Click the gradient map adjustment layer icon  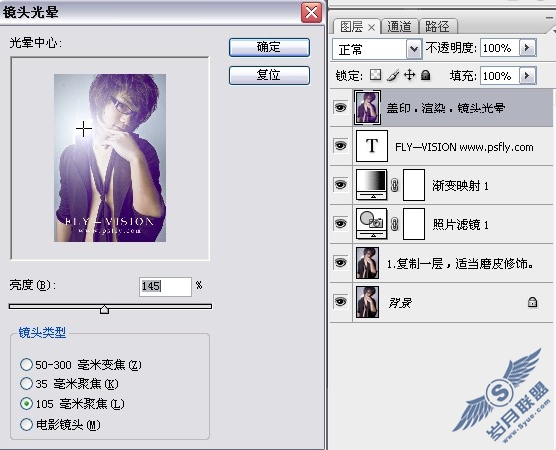[x=372, y=184]
